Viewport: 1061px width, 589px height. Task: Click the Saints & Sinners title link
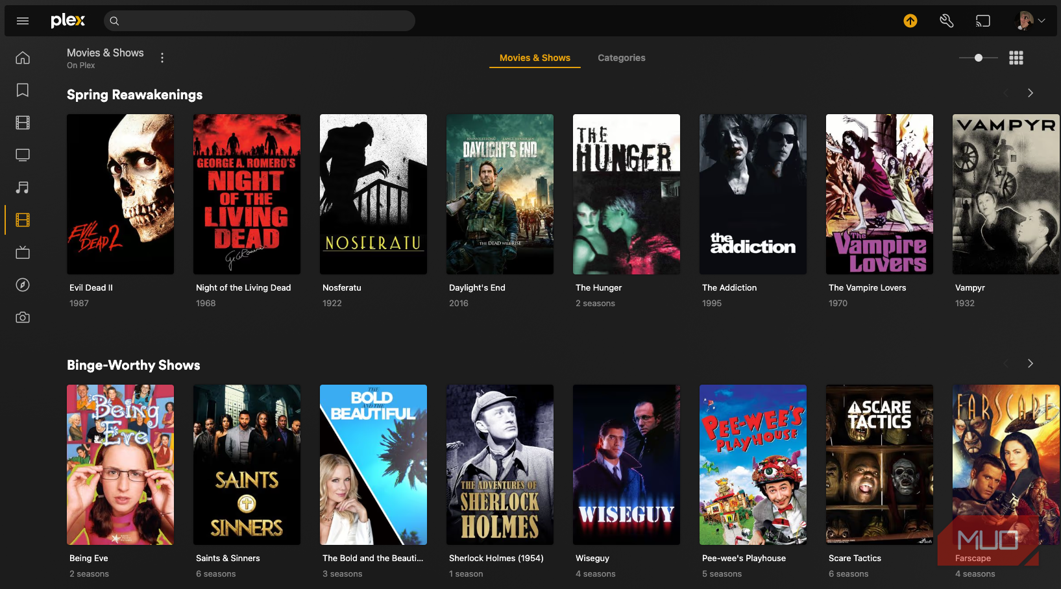[x=228, y=558]
